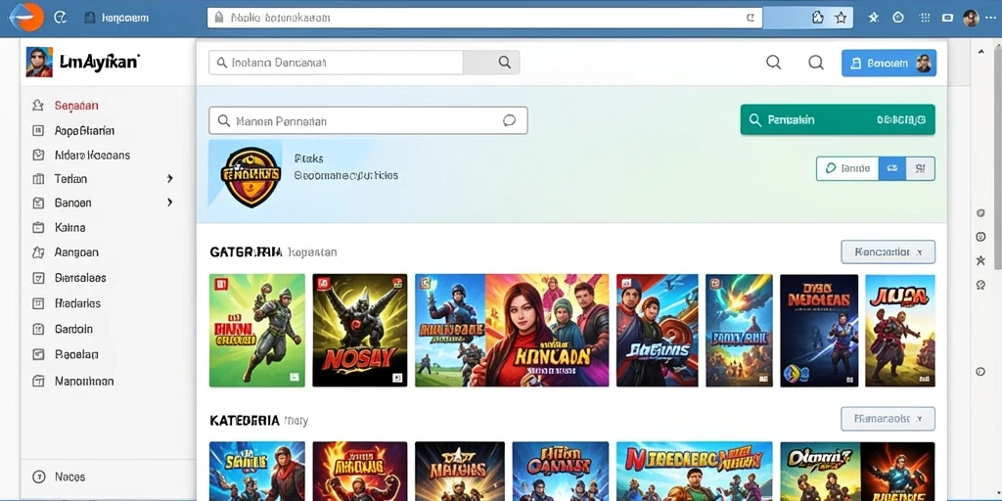
Task: Switch to the blue highlighted view toggle
Action: [x=892, y=168]
